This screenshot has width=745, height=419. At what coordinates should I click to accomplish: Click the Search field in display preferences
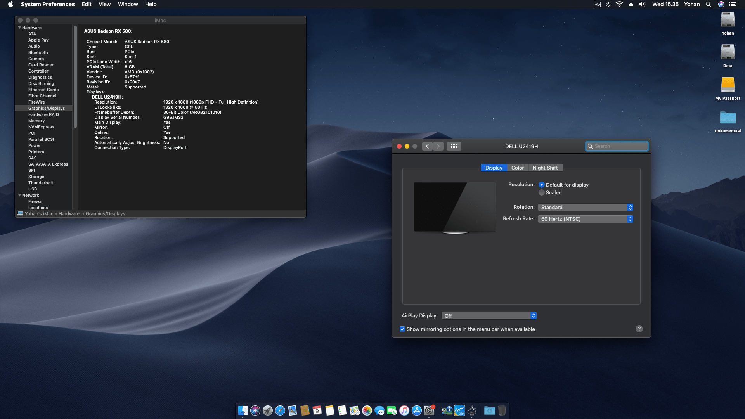(617, 146)
